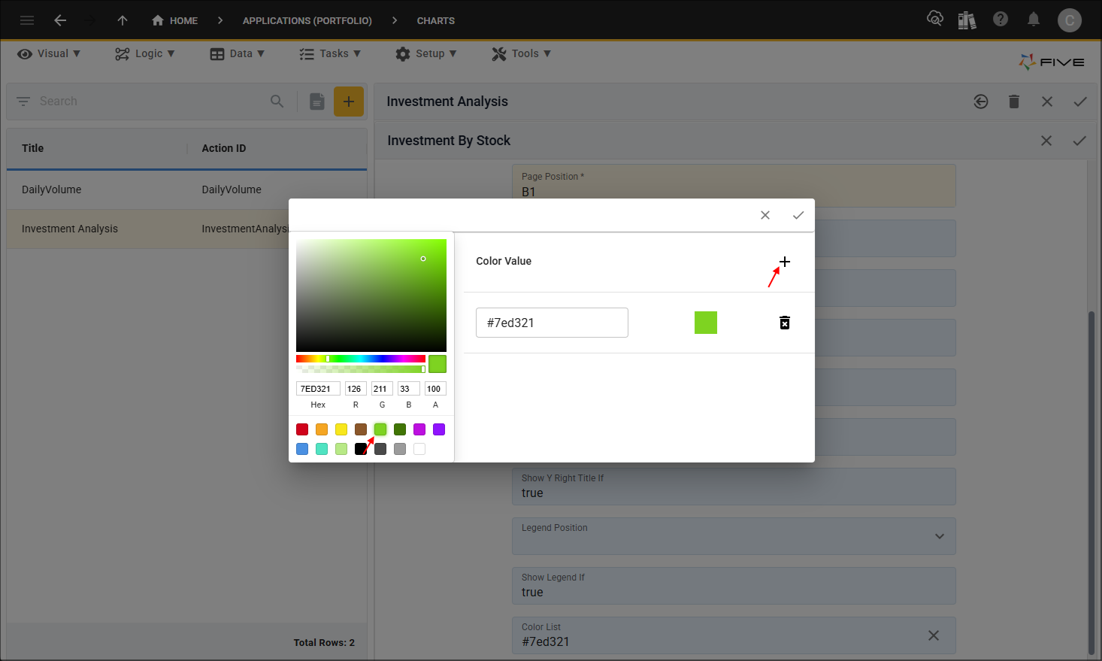Navigate to HOME via the breadcrumb
This screenshot has width=1102, height=661.
pos(174,20)
